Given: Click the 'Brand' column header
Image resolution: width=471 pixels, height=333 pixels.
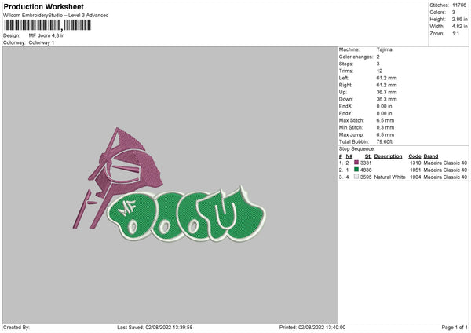Looking at the screenshot, I should coord(431,156).
